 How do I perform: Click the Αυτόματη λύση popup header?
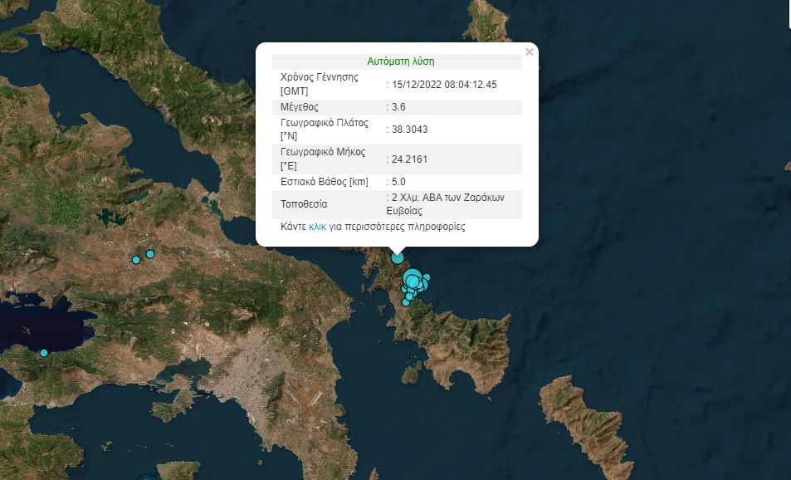401,61
